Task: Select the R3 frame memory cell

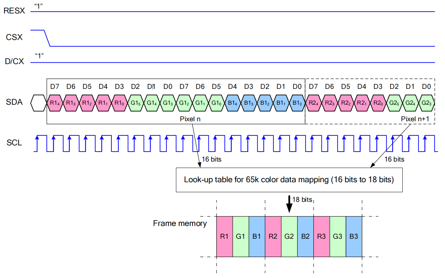Action: (322, 236)
